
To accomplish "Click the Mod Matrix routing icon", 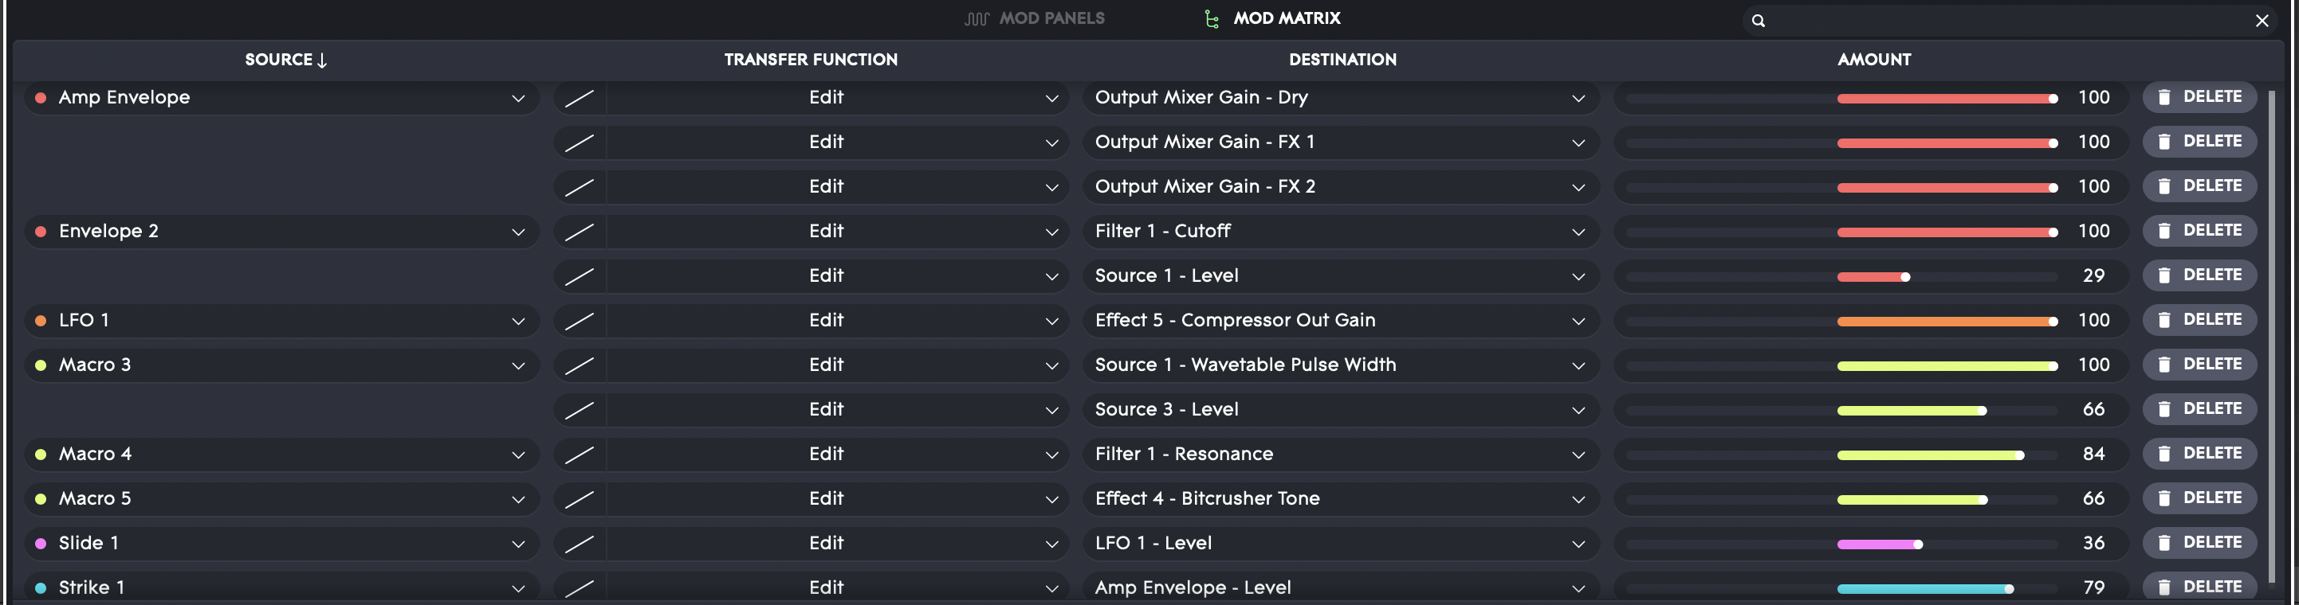I will coord(1211,19).
